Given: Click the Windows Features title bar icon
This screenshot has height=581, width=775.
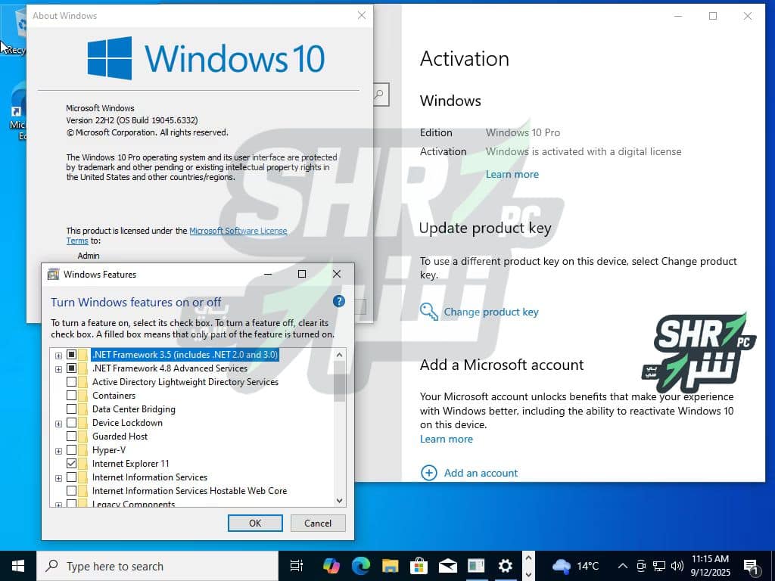Looking at the screenshot, I should coord(53,274).
